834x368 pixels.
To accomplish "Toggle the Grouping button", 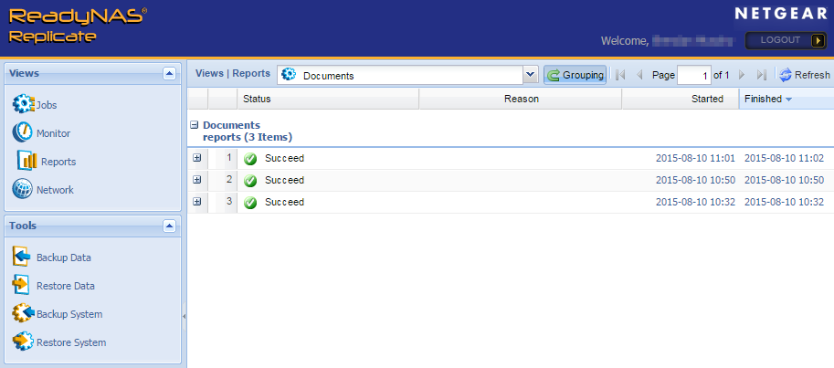I will (575, 75).
